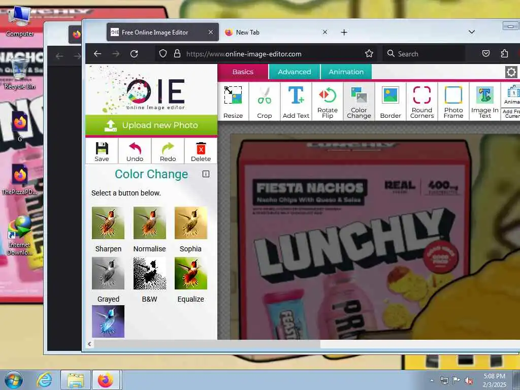Open the Add Text tool
This screenshot has width=520, height=390.
pyautogui.click(x=296, y=102)
